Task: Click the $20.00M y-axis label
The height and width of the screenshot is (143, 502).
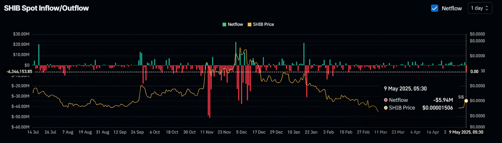Action: pyautogui.click(x=21, y=44)
